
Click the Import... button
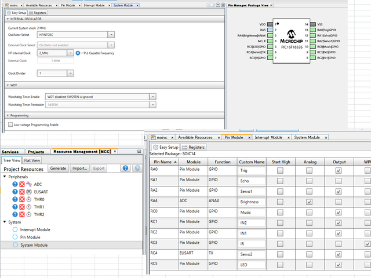79,168
